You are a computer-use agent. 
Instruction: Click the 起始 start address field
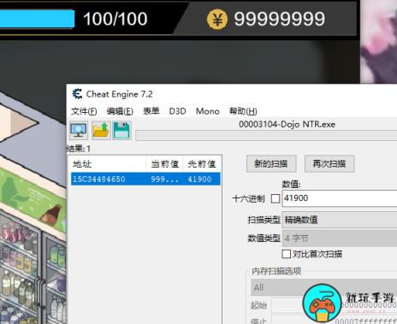(334, 305)
